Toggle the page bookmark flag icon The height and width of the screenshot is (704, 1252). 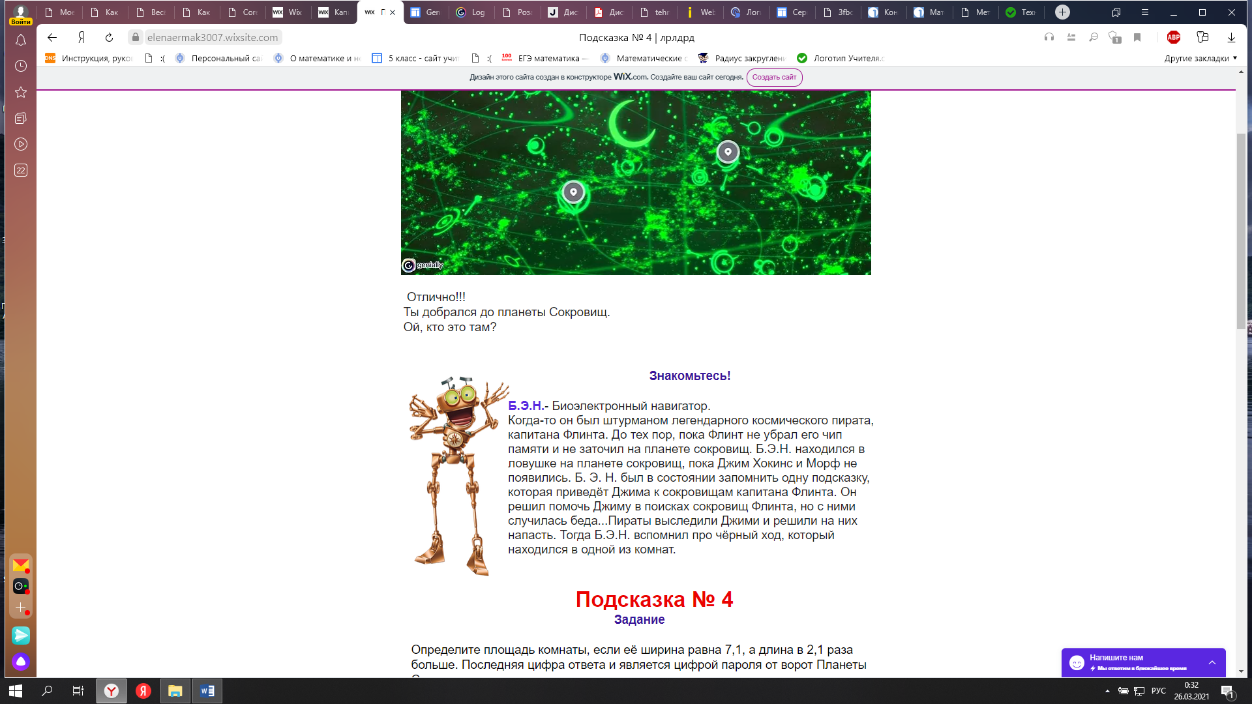(1137, 38)
